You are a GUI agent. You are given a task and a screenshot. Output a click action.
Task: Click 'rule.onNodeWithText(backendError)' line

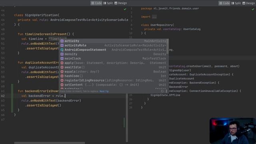coord(51,100)
